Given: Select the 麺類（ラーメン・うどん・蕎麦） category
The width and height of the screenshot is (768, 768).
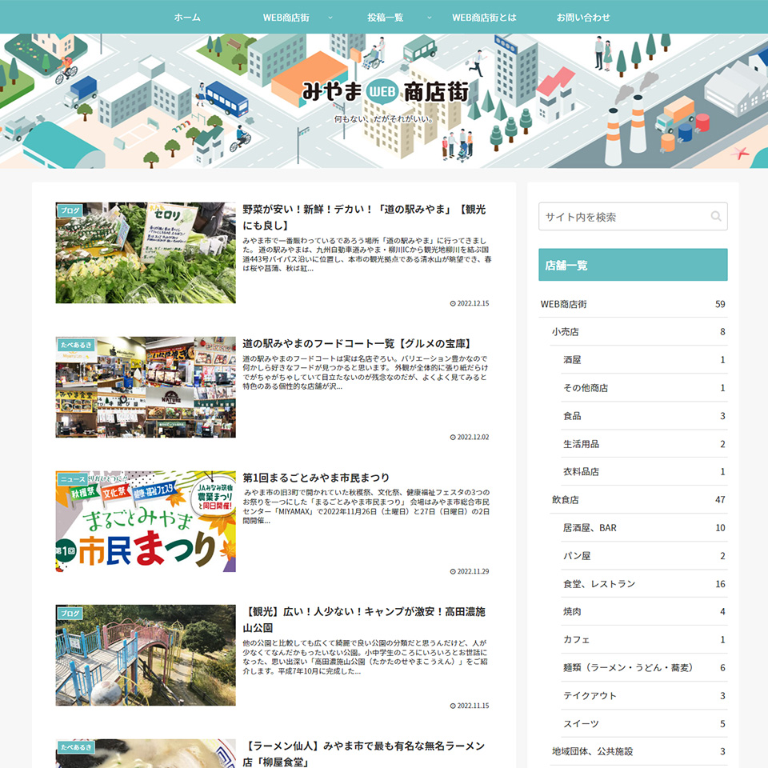Looking at the screenshot, I should tap(627, 667).
